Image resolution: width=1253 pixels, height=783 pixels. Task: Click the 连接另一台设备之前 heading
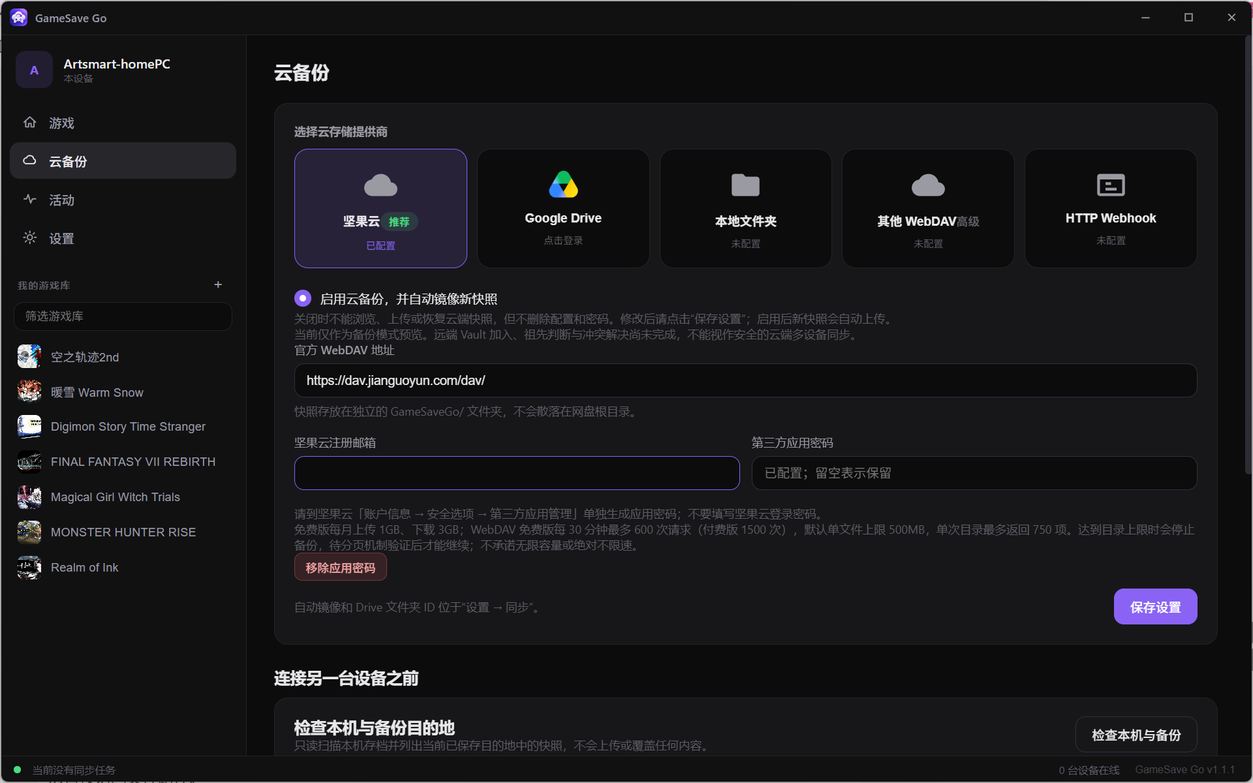346,679
